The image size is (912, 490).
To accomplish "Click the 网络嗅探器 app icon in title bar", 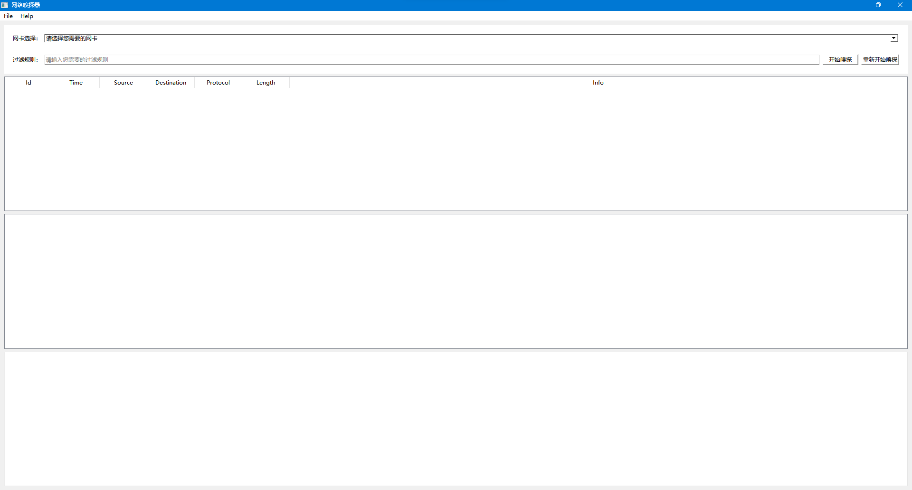I will tap(5, 5).
